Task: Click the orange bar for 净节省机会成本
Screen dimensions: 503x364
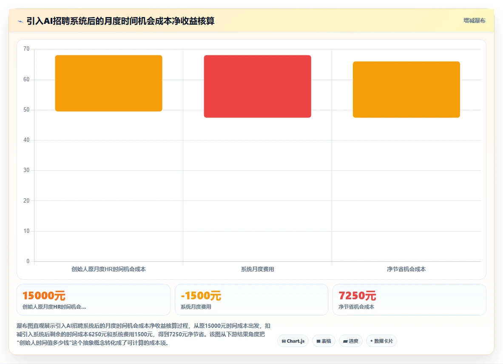Action: point(406,89)
